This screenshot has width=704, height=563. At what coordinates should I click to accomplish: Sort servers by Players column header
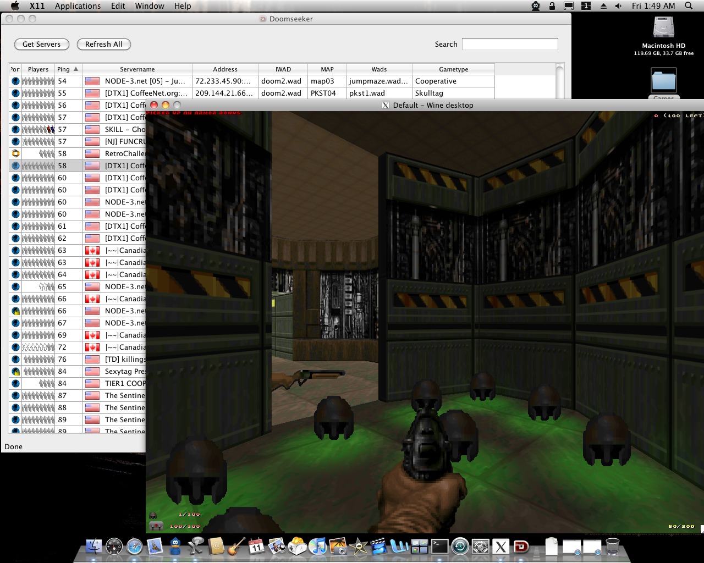click(38, 69)
